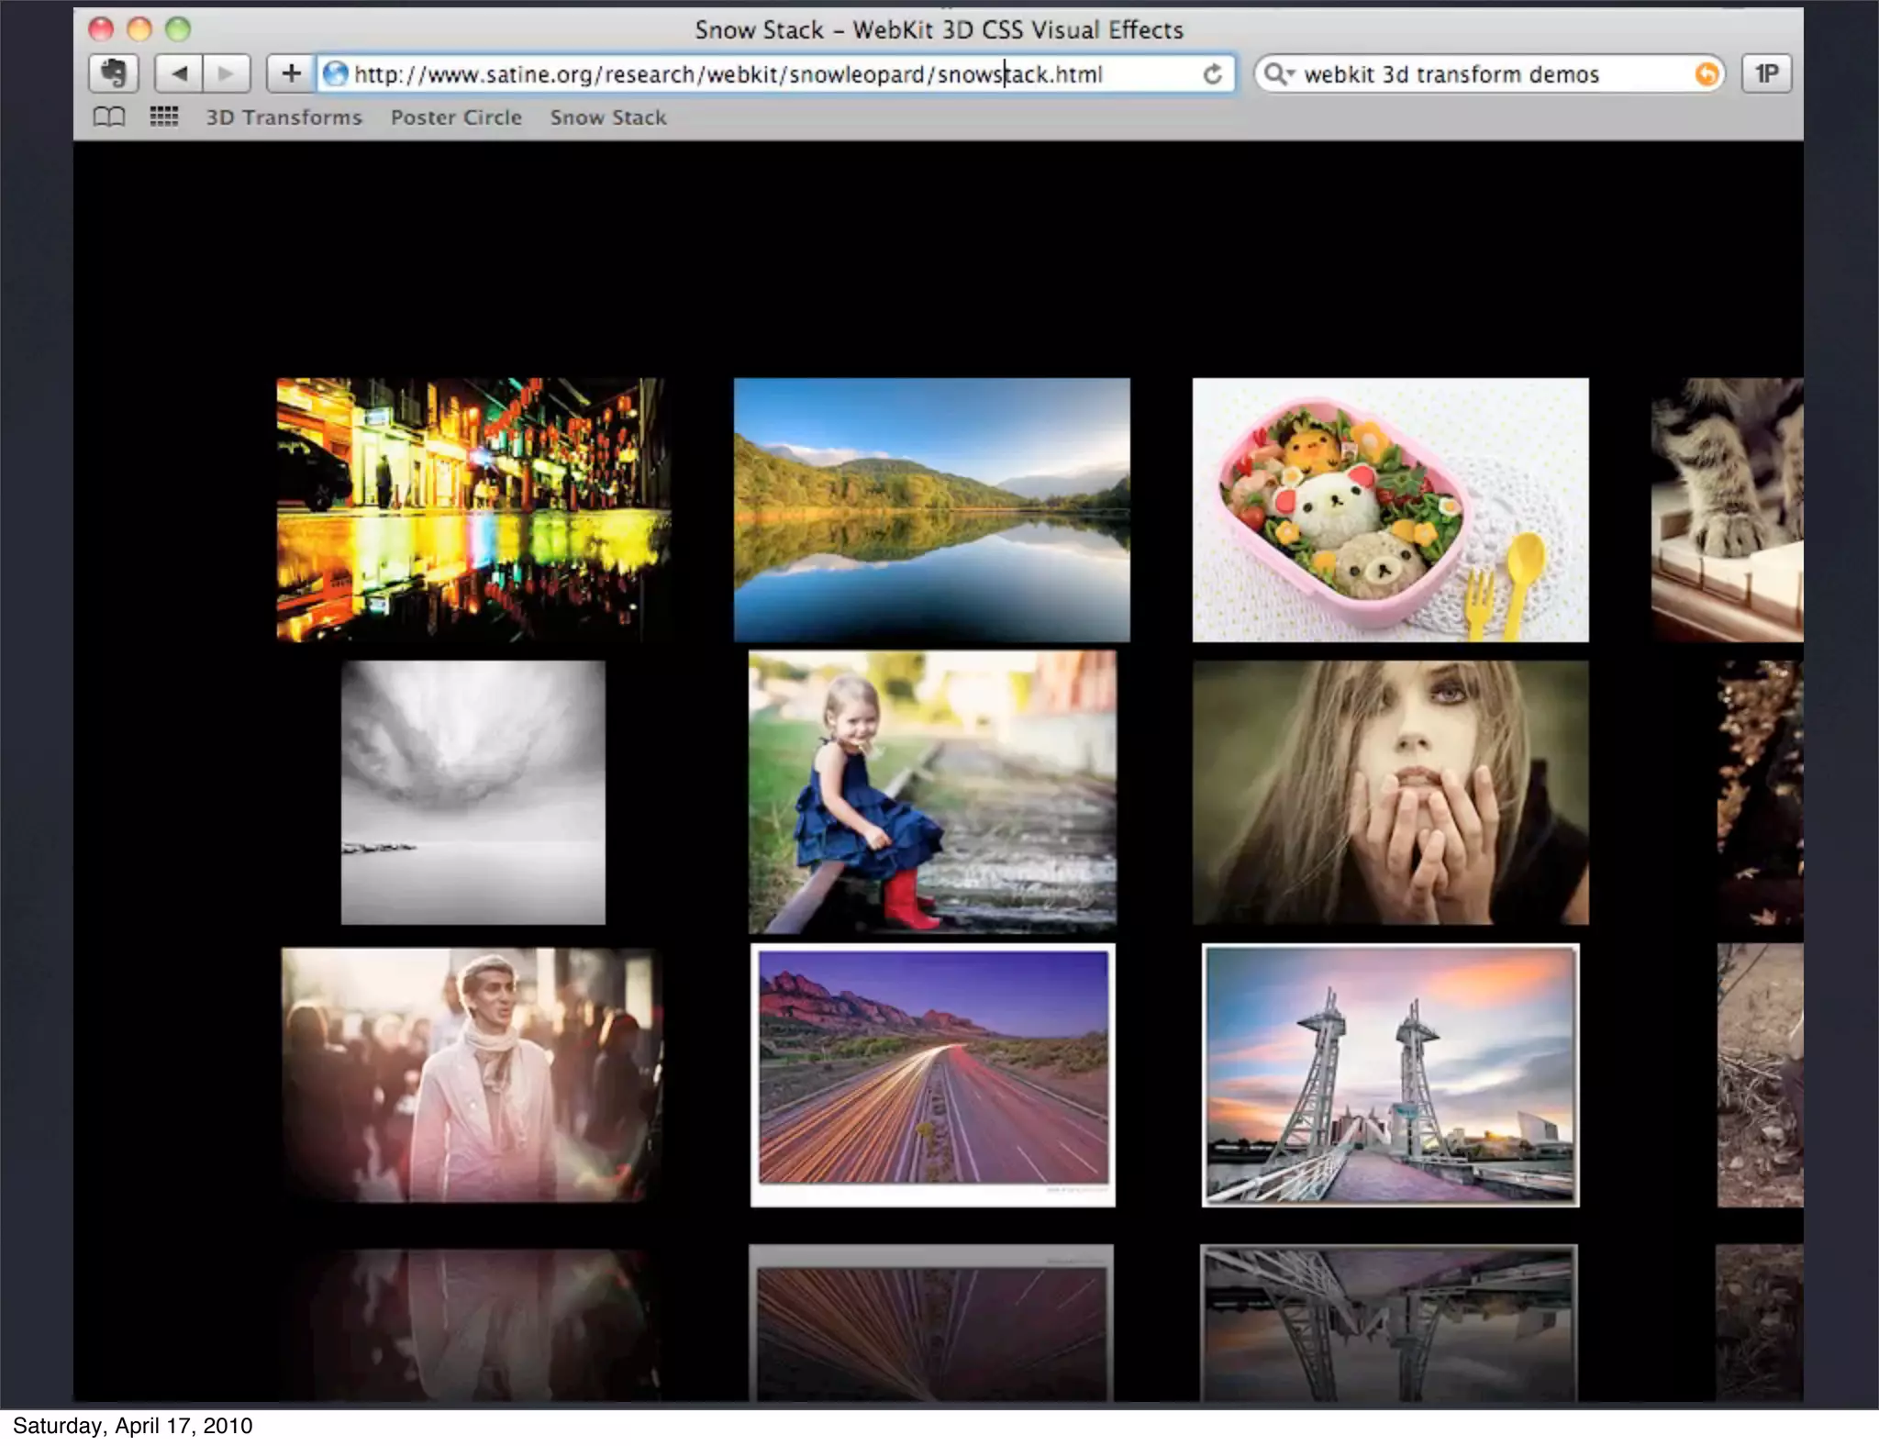Show Top Sites grid icon
The image size is (1879, 1446).
[164, 117]
